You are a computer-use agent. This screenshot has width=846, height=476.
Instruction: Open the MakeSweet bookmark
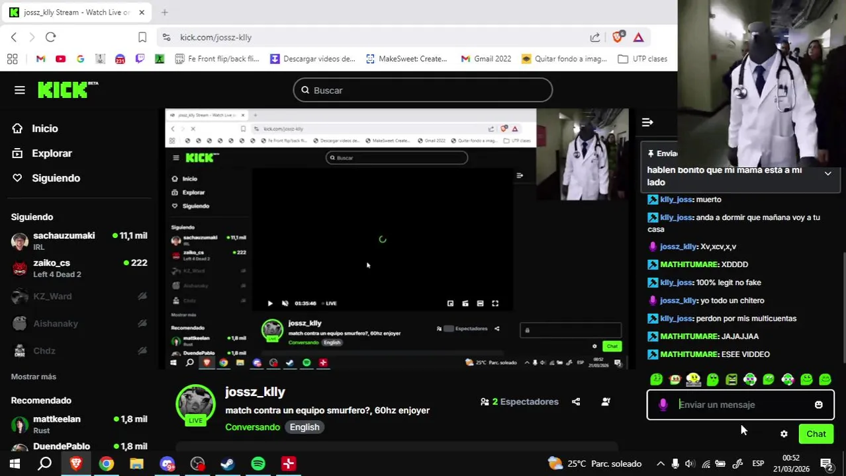tap(406, 59)
